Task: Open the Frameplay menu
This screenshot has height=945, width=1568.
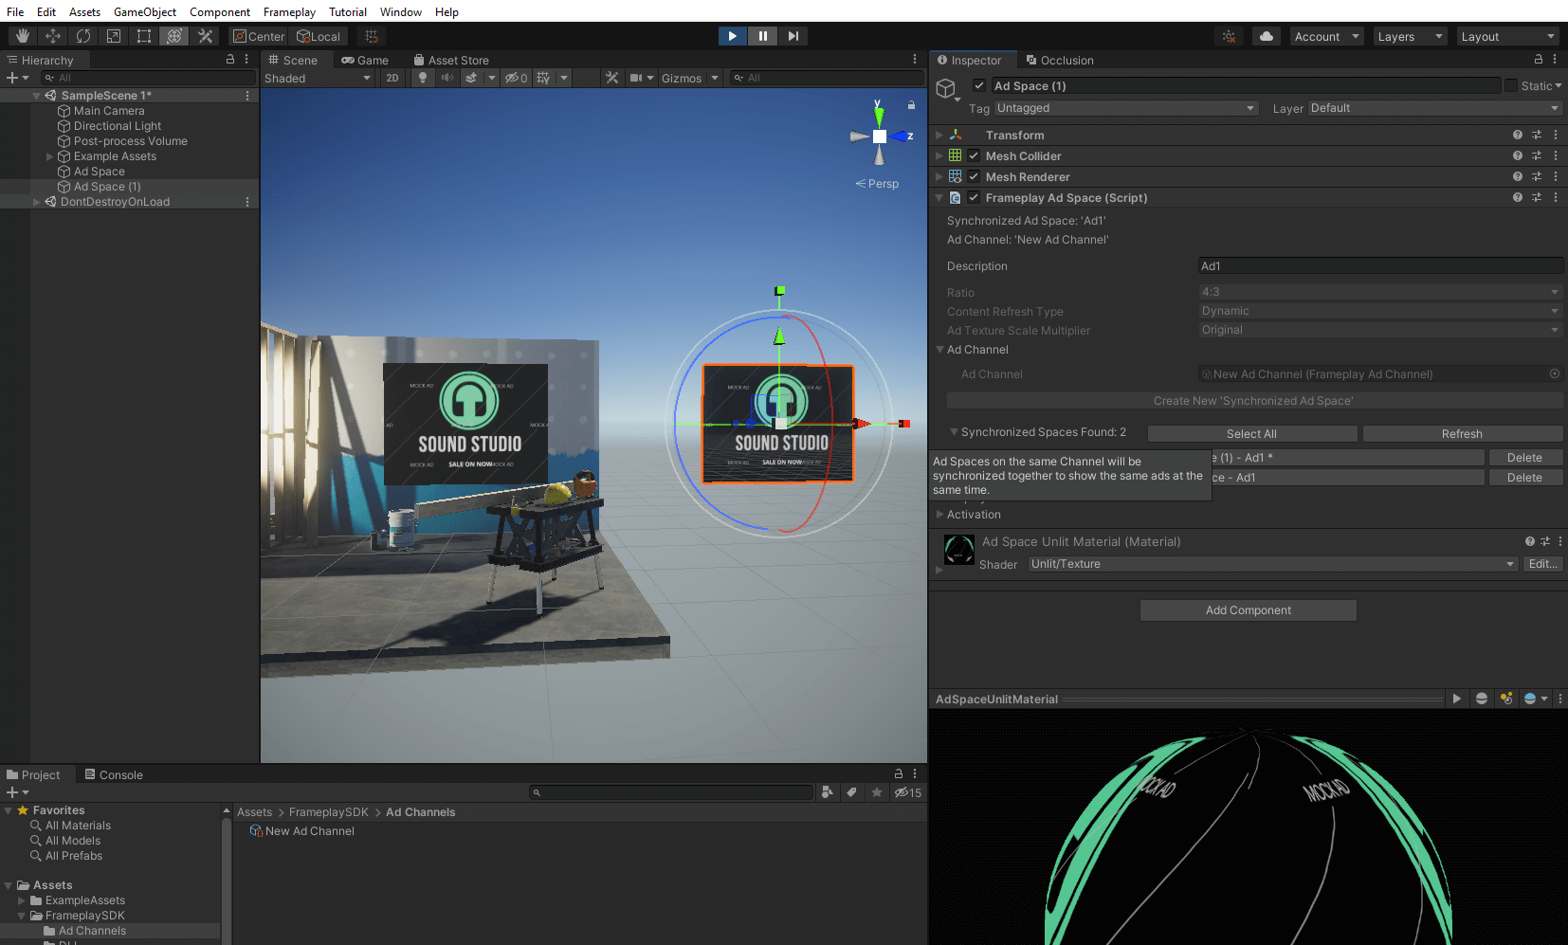Action: point(289,11)
